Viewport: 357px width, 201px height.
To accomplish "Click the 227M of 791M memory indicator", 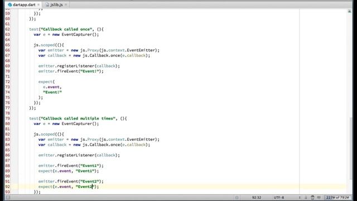I will 337,197.
